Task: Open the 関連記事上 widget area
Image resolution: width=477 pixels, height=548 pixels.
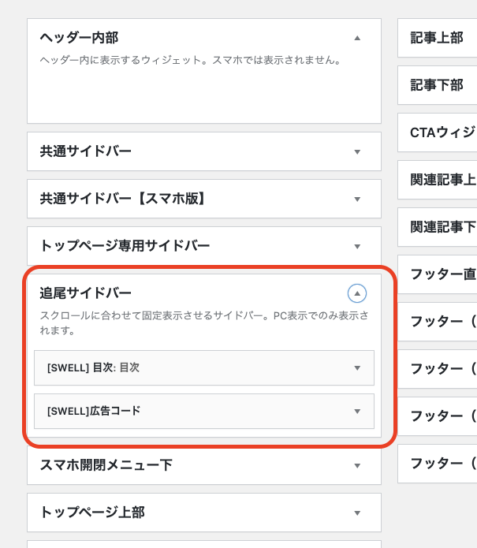Action: pyautogui.click(x=437, y=180)
